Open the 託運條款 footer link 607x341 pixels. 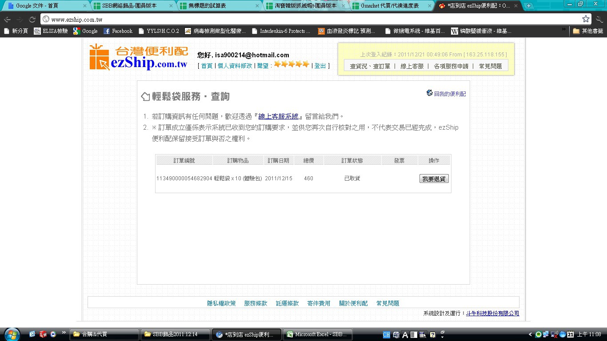click(287, 303)
